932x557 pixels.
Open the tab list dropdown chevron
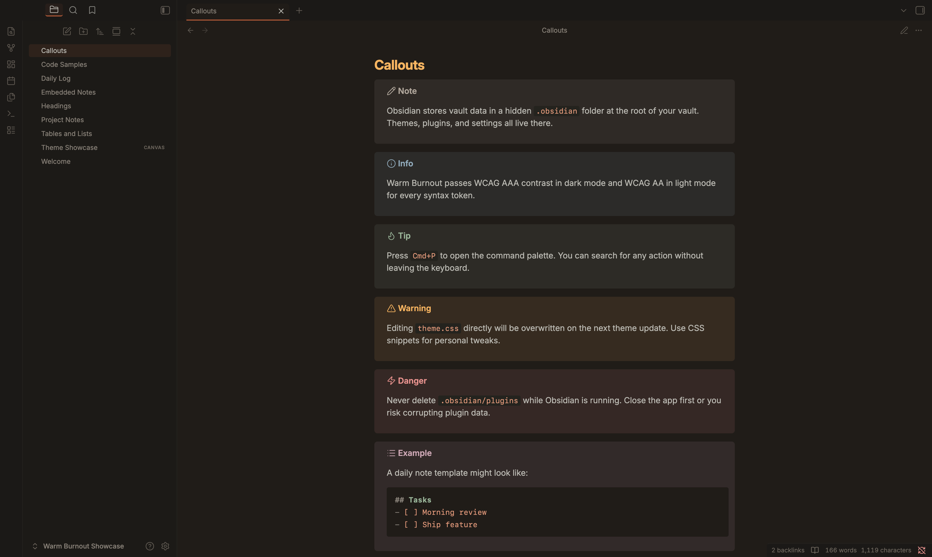[x=903, y=11]
